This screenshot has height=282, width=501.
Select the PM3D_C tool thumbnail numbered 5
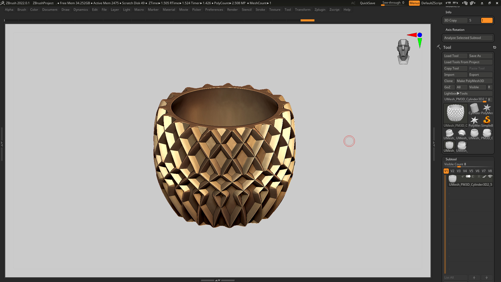coord(487,134)
